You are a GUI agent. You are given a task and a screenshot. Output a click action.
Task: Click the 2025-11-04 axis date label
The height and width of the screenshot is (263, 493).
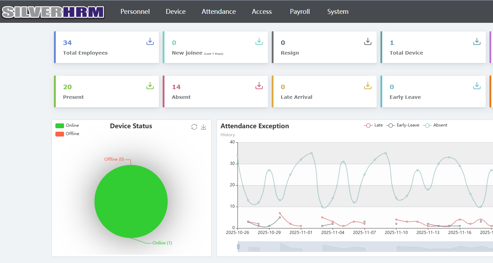333,233
